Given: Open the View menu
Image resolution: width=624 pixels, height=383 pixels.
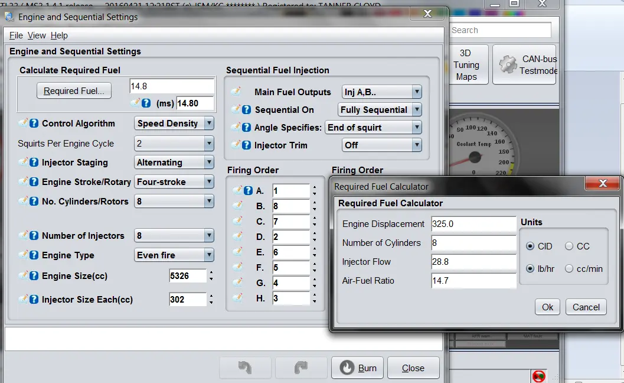Looking at the screenshot, I should tap(37, 35).
